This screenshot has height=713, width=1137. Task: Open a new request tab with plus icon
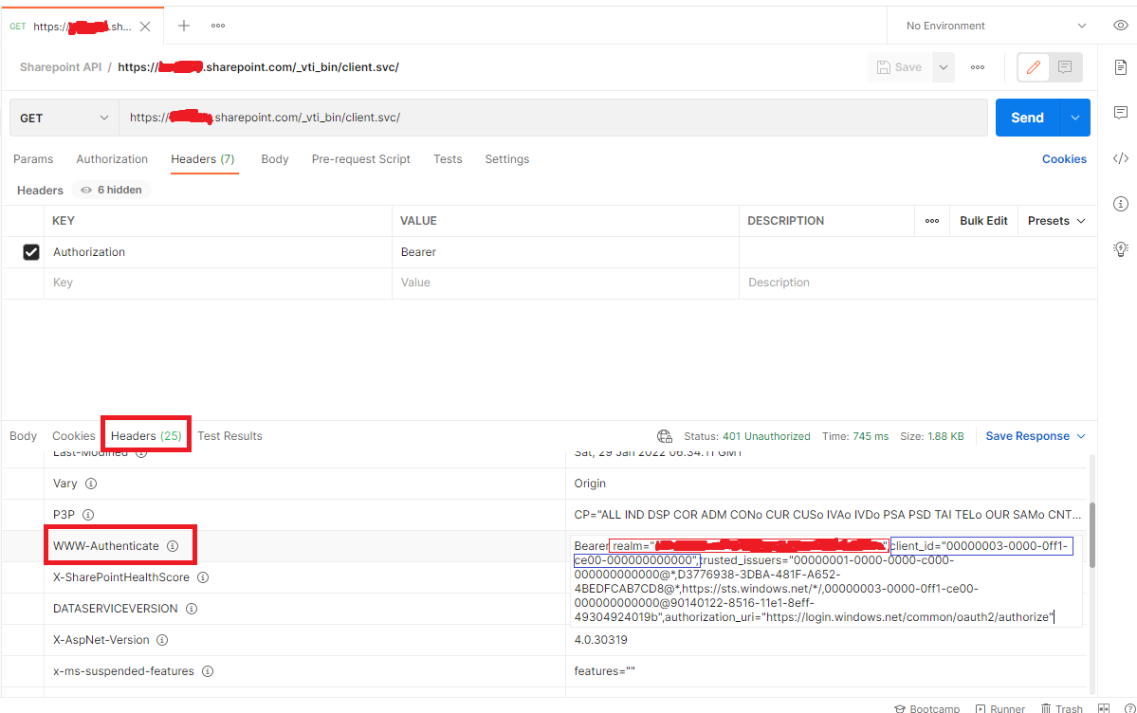coord(184,26)
